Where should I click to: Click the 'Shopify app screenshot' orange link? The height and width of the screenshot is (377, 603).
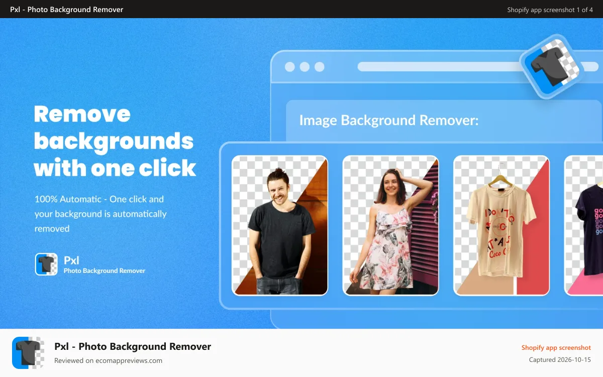coord(556,347)
